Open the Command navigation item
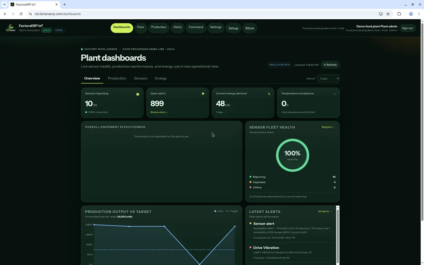Screen dimensions: 424x265 (x=196, y=28)
